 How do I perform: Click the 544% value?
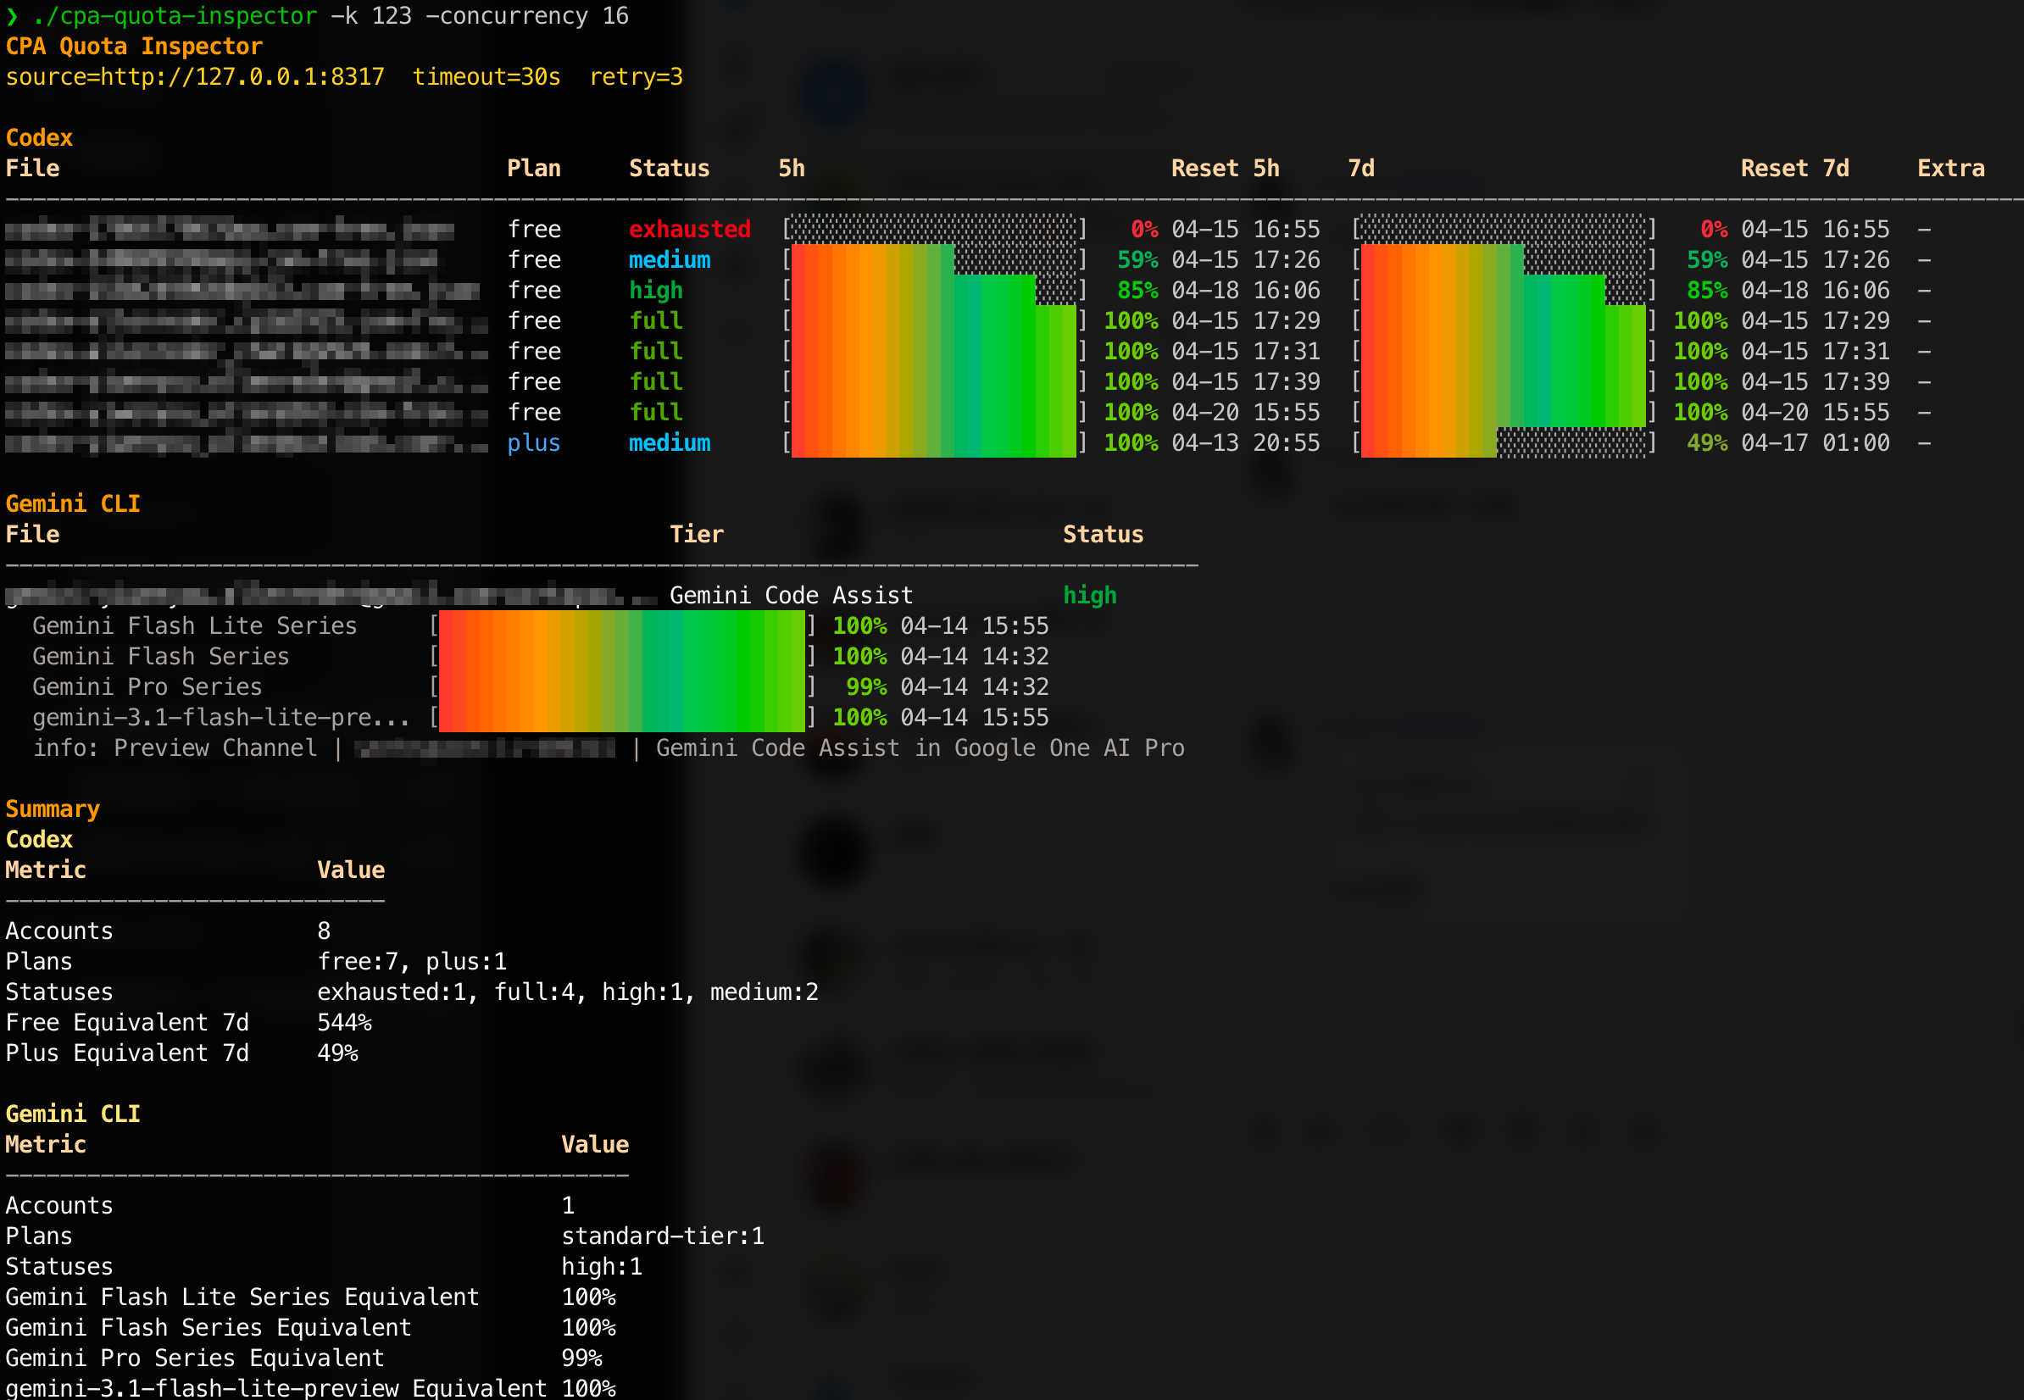[x=344, y=1023]
